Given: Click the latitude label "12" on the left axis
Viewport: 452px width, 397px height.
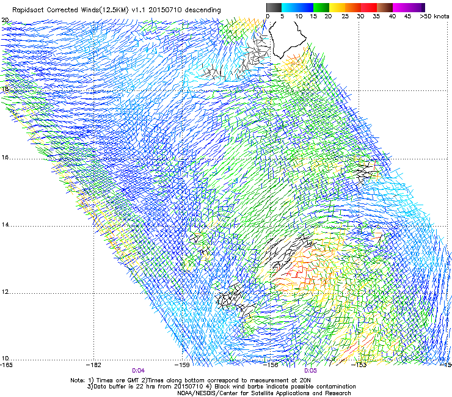Looking at the screenshot, I should (5, 292).
